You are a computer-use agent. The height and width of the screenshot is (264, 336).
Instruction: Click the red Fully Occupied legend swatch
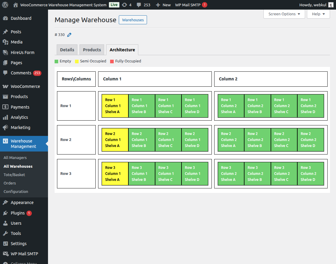[112, 61]
